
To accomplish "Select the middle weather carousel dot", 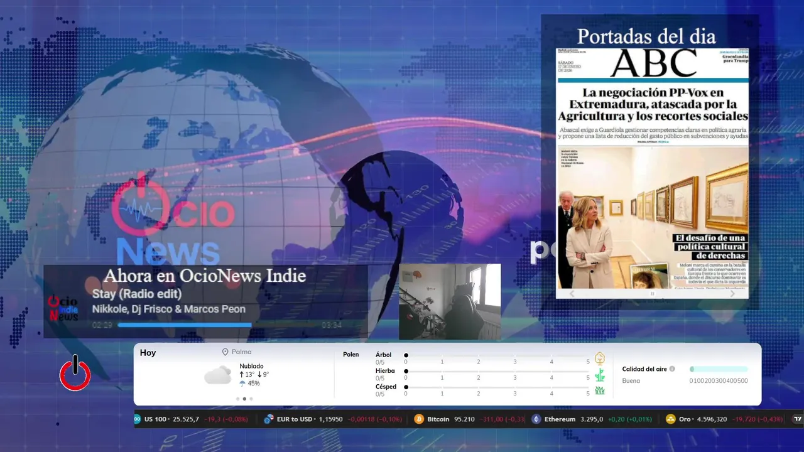I will click(244, 399).
